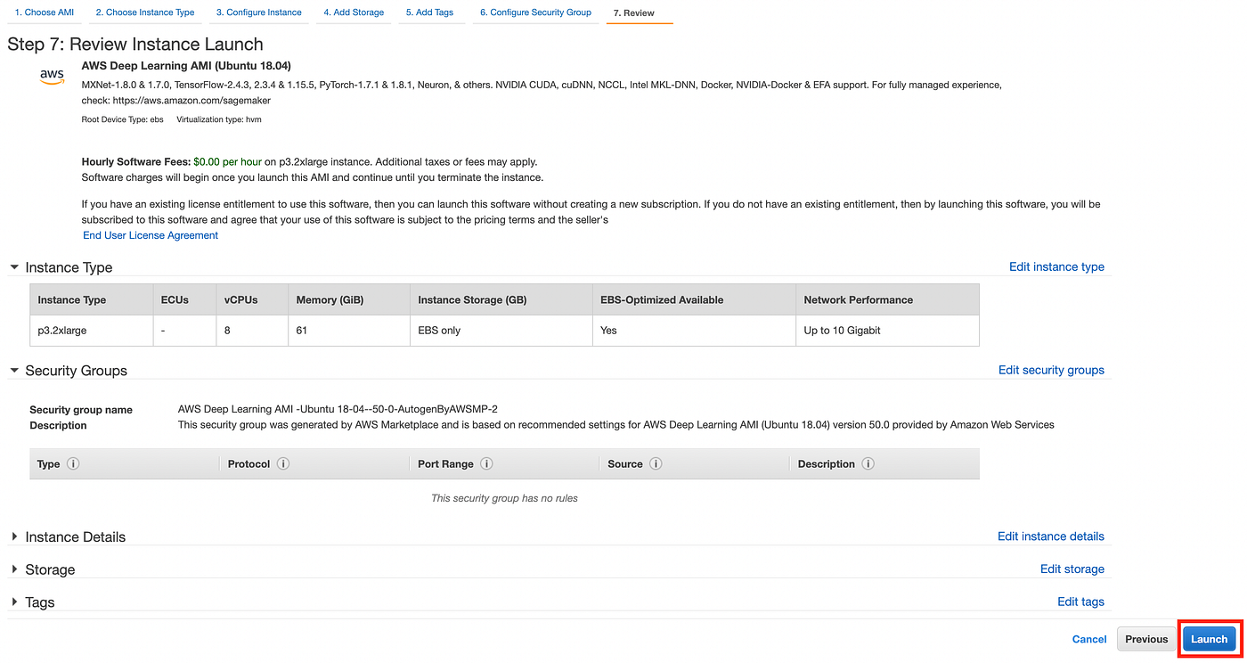Collapse the Instance Type section

point(14,267)
